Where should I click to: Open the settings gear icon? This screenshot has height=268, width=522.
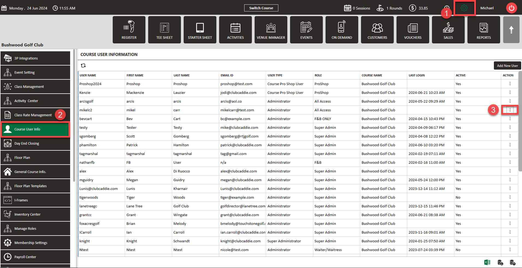point(464,8)
